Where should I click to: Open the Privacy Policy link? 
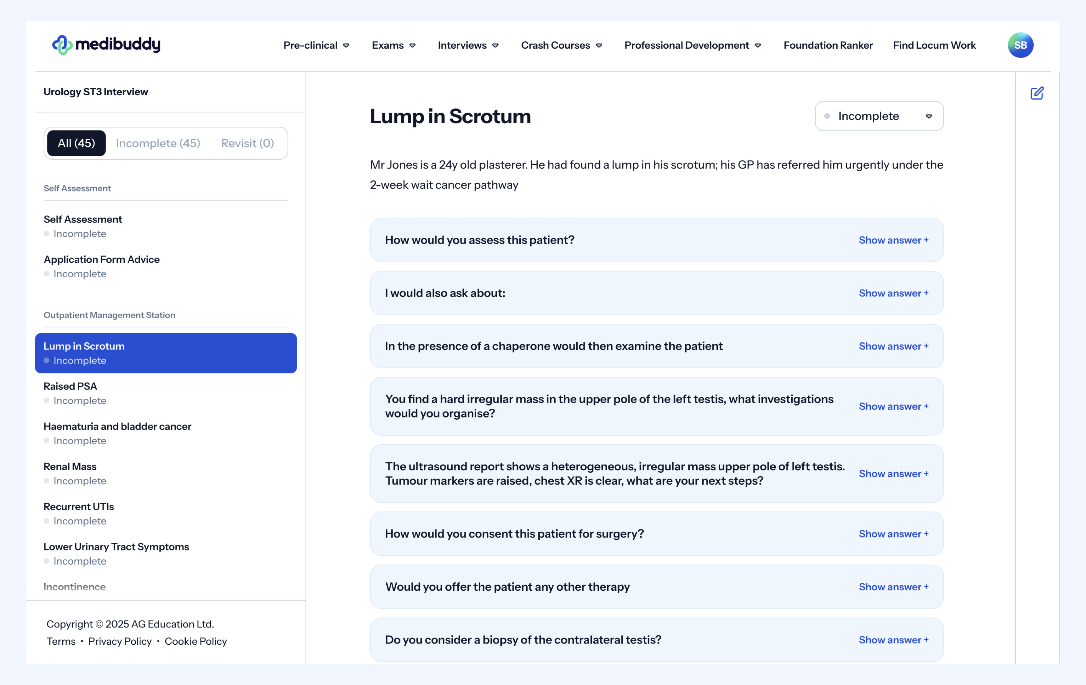coord(120,641)
